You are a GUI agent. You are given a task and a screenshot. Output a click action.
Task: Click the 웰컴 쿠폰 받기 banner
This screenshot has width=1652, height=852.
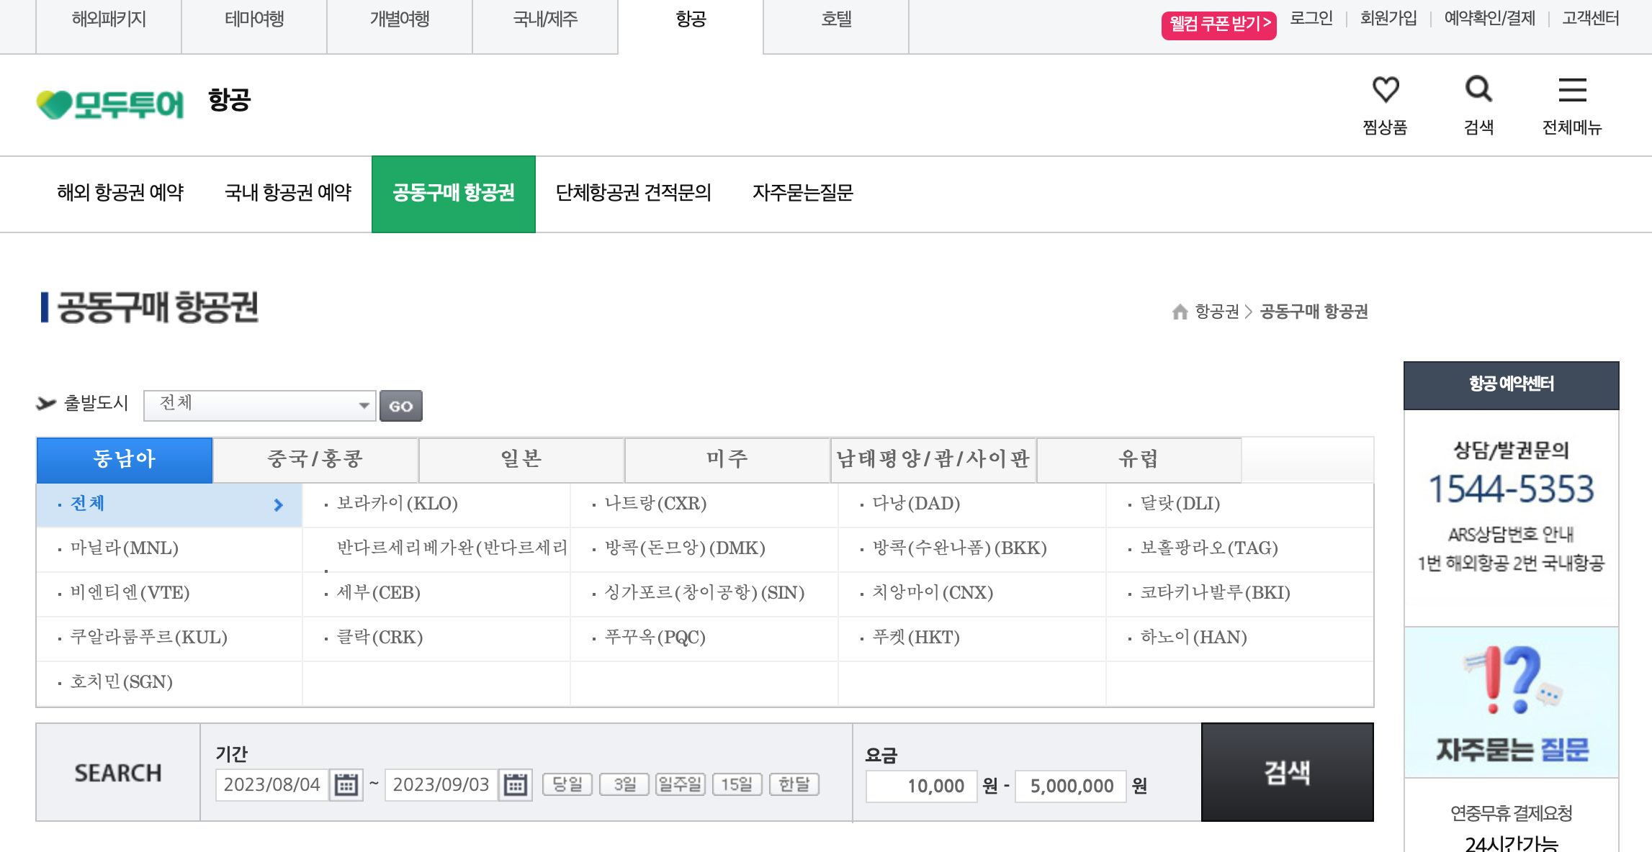[1218, 24]
